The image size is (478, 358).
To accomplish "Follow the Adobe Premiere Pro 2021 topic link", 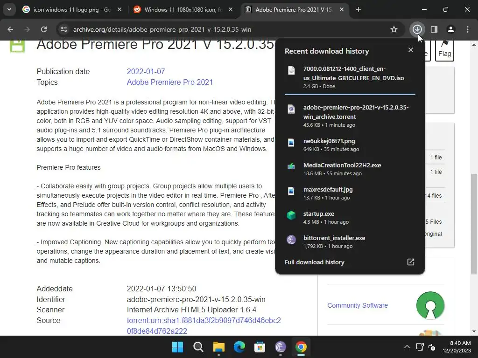I will 170,82.
